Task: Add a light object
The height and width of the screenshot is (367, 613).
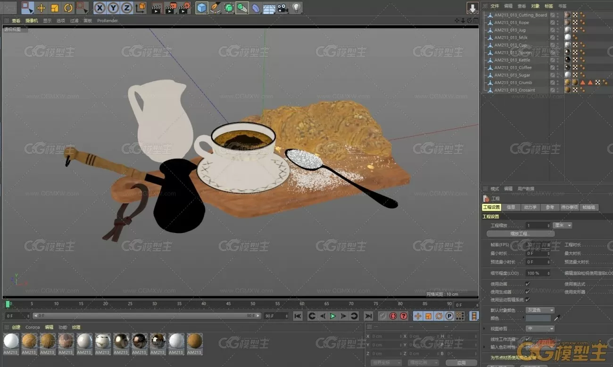Action: coord(296,8)
